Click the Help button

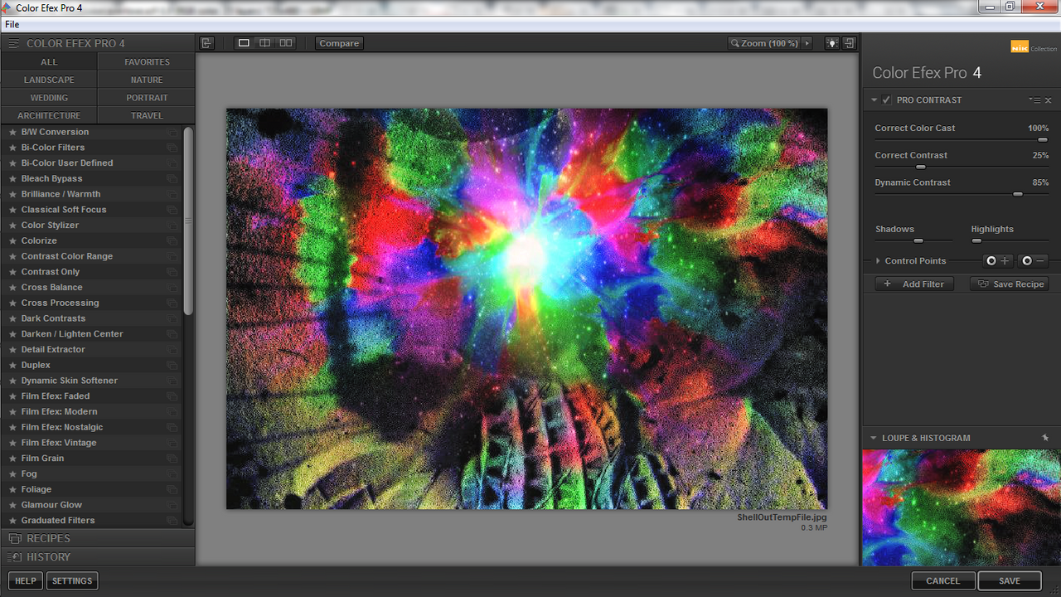[26, 580]
